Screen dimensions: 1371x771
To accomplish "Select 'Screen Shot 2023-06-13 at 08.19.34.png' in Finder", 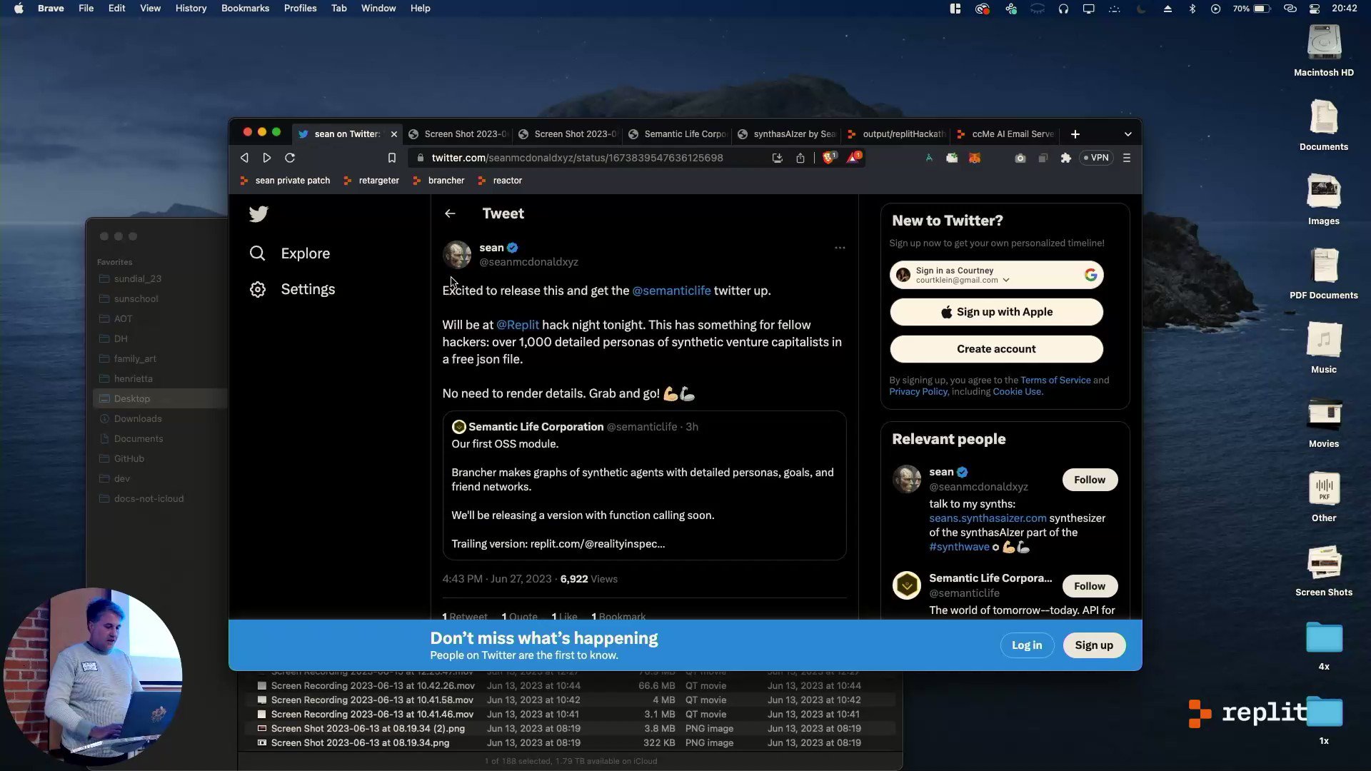I will coord(360,743).
